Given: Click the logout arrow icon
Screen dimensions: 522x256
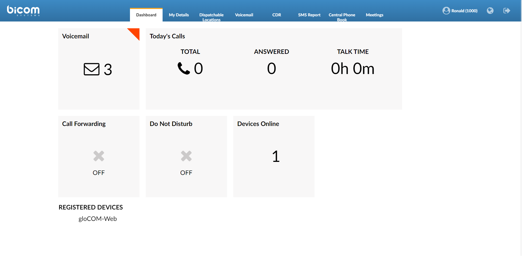Looking at the screenshot, I should coord(507,11).
